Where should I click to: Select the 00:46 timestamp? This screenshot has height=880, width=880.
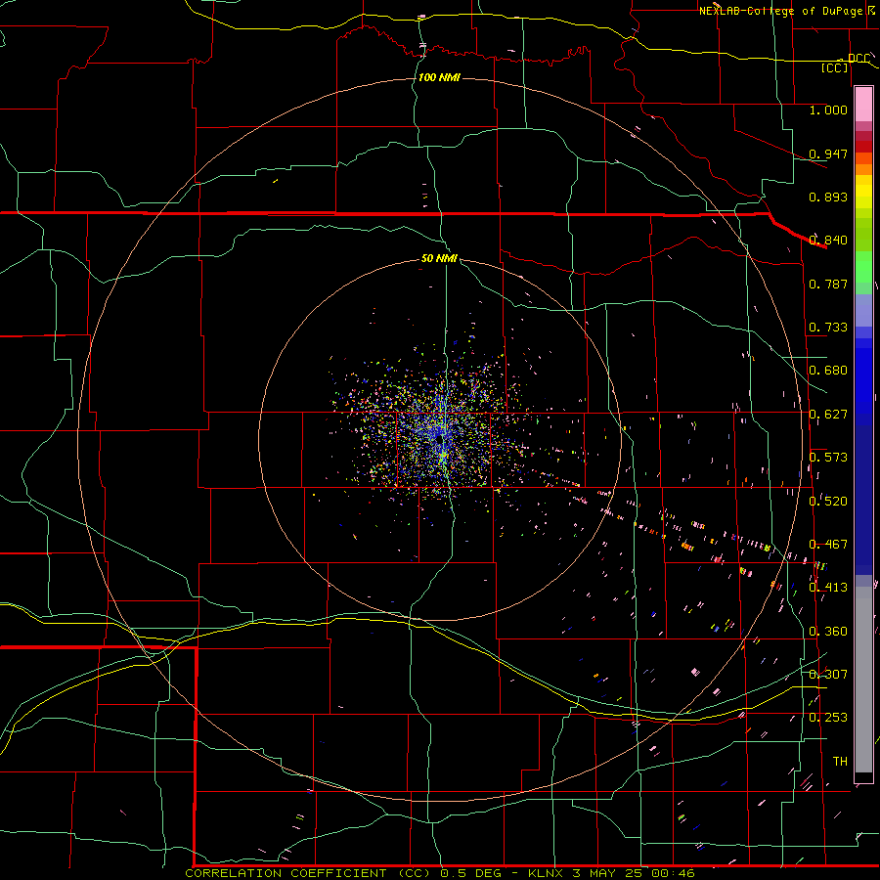[x=674, y=873]
